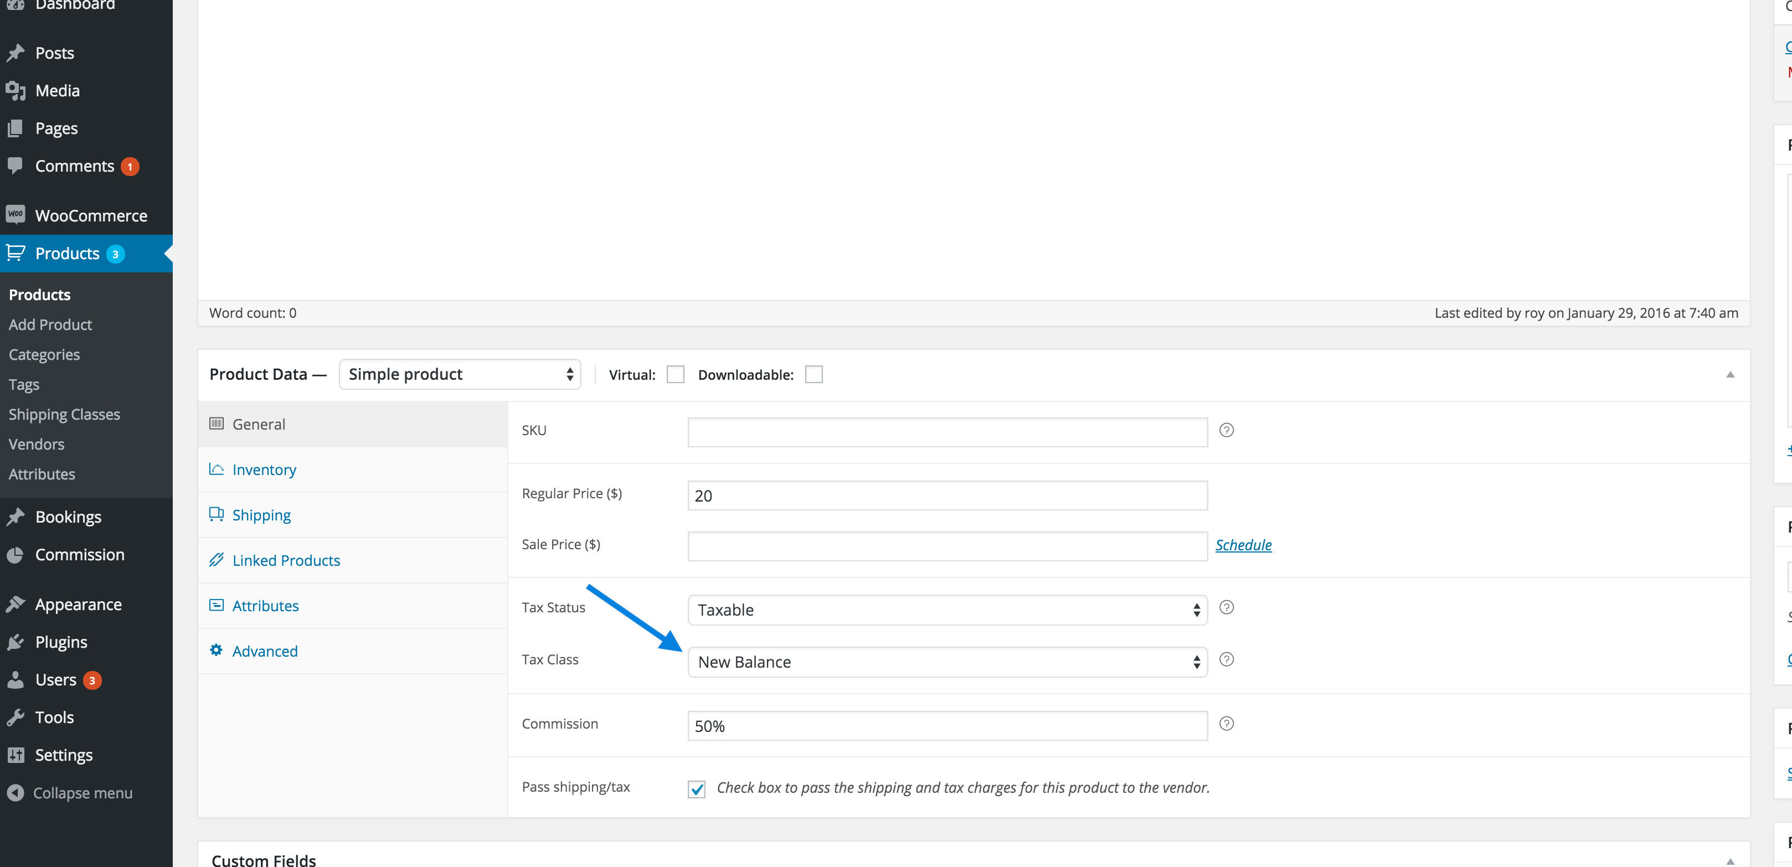Switch to the Inventory product tab
This screenshot has width=1792, height=867.
tap(264, 470)
